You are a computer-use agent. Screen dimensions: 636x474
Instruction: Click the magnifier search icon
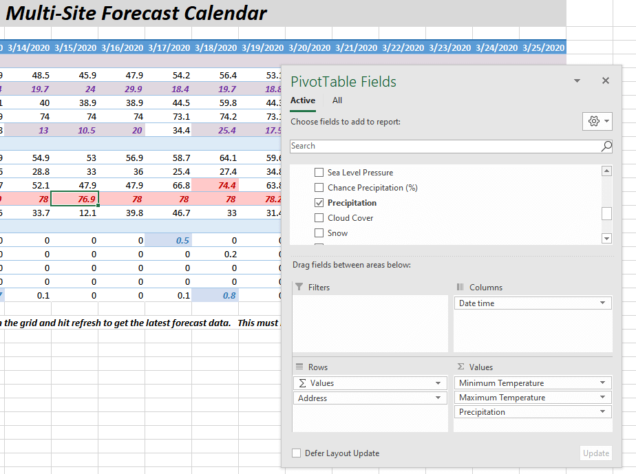point(606,146)
